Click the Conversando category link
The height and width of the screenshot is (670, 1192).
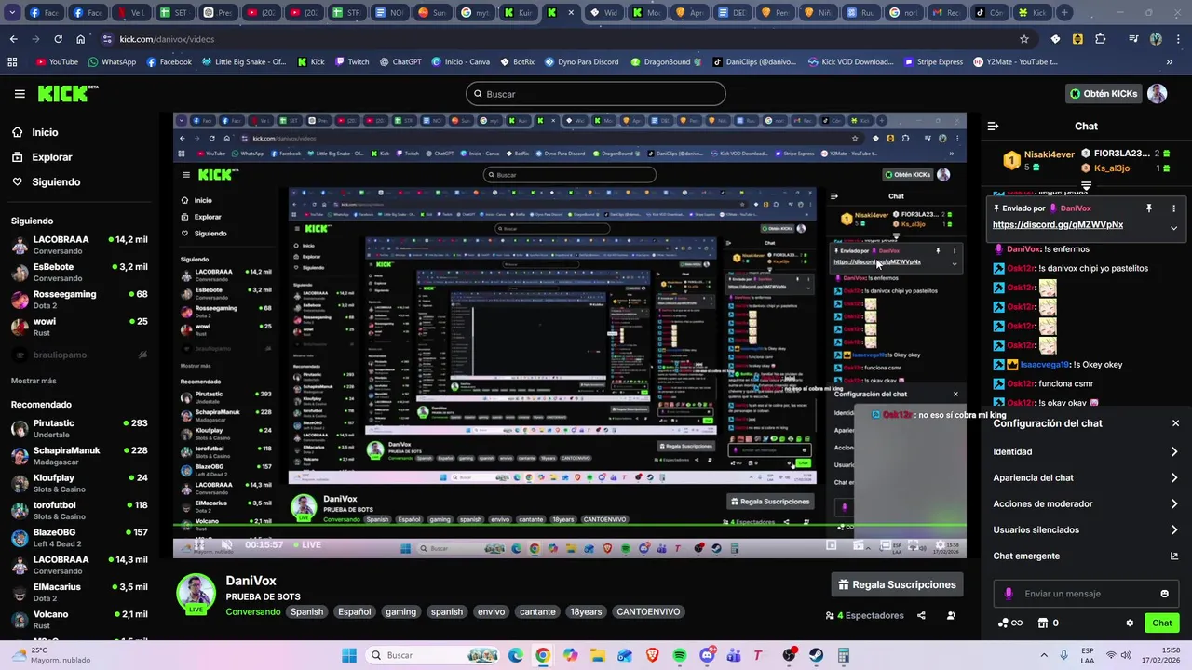click(x=252, y=611)
